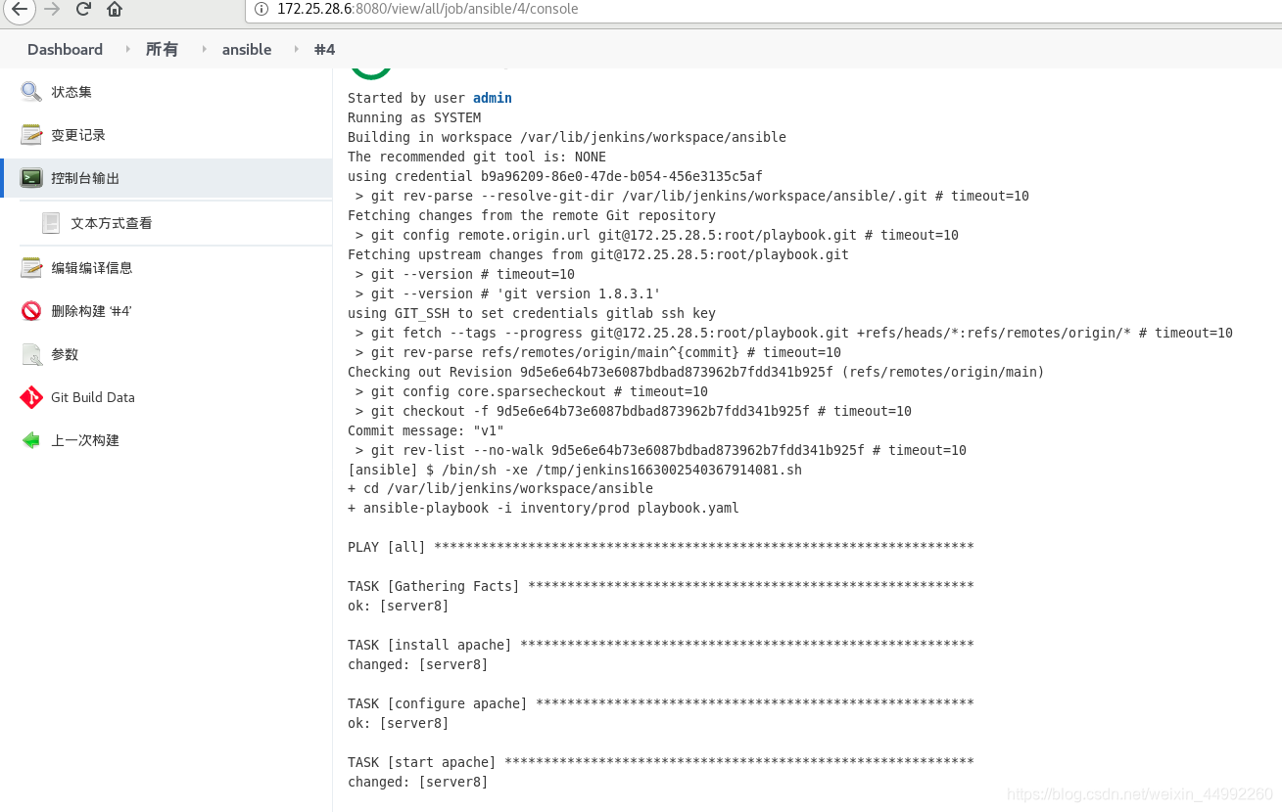Open the 所有 view breadcrumb
1282x812 pixels.
tap(162, 49)
